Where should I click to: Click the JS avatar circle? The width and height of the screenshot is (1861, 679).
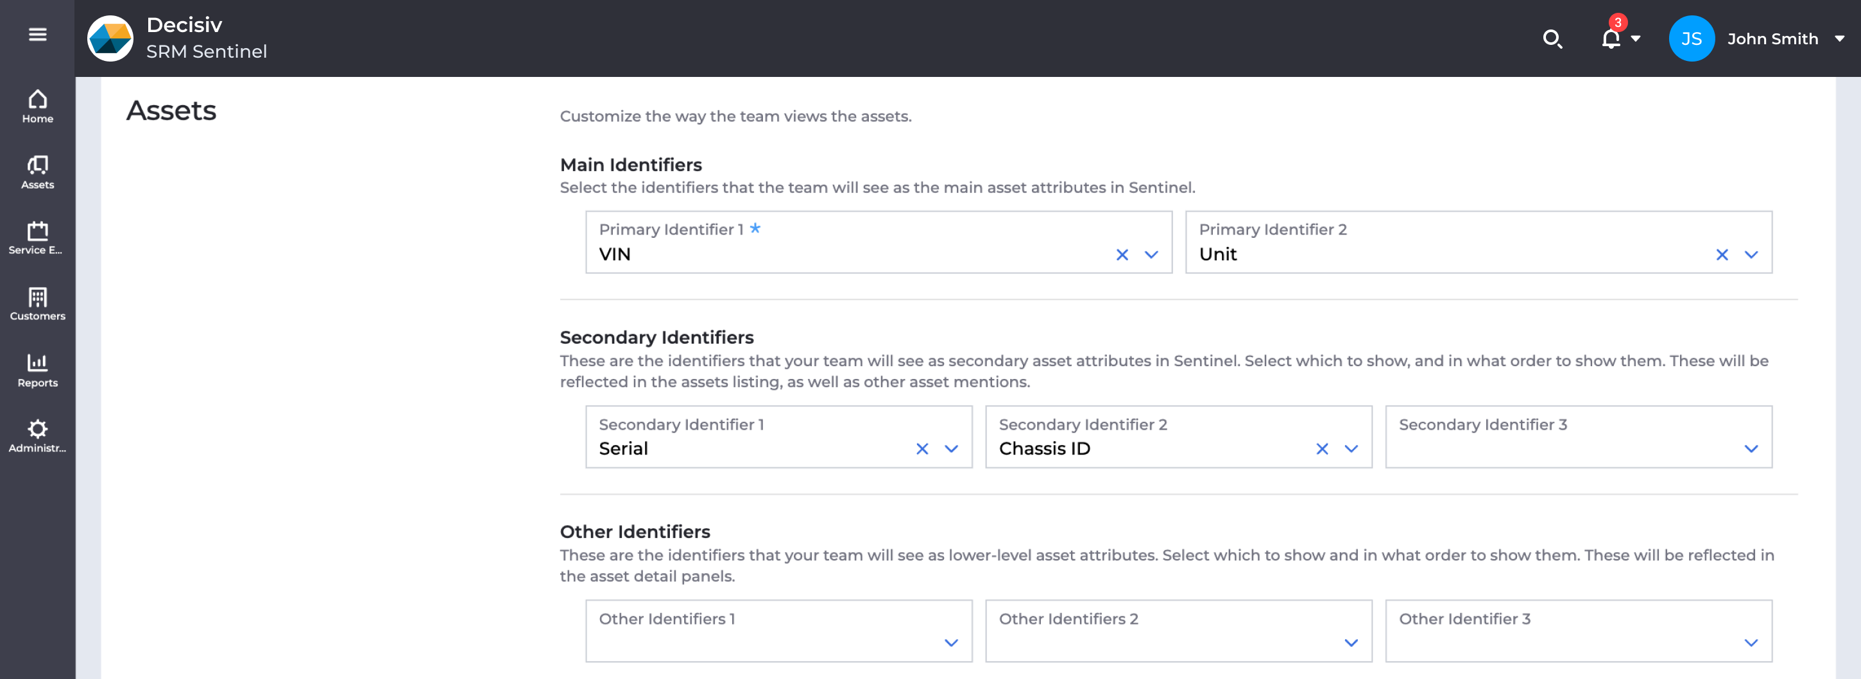(x=1691, y=39)
